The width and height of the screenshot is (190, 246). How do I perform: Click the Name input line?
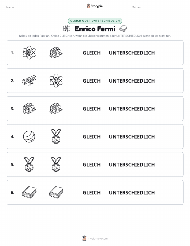[x=44, y=8]
